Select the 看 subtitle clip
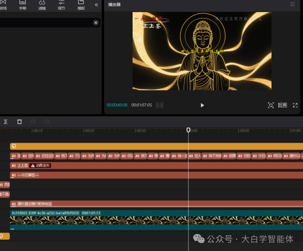Image resolution: width=303 pixels, height=251 pixels. 164,156
